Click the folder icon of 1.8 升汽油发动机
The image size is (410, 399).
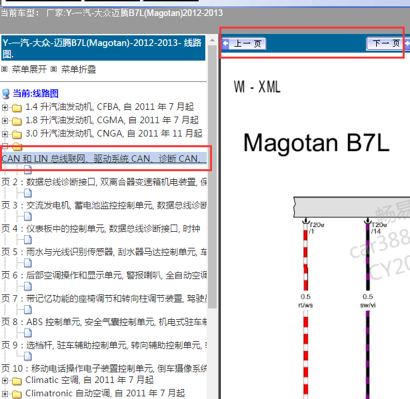coord(17,121)
